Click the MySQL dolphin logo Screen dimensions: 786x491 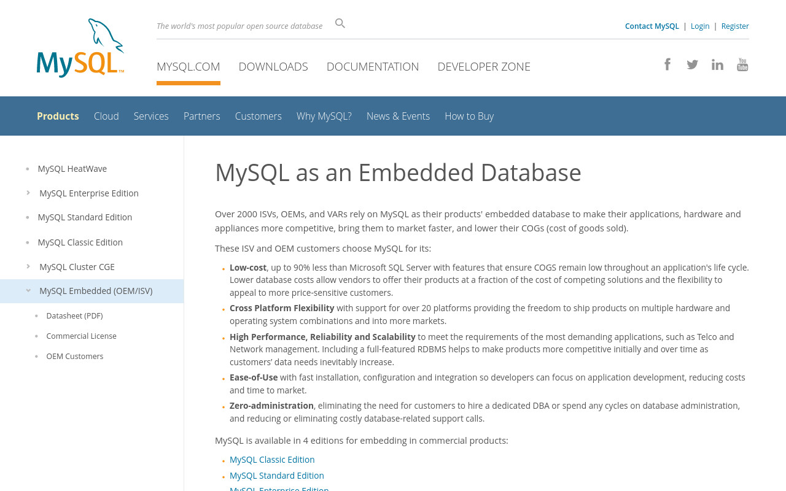click(80, 48)
